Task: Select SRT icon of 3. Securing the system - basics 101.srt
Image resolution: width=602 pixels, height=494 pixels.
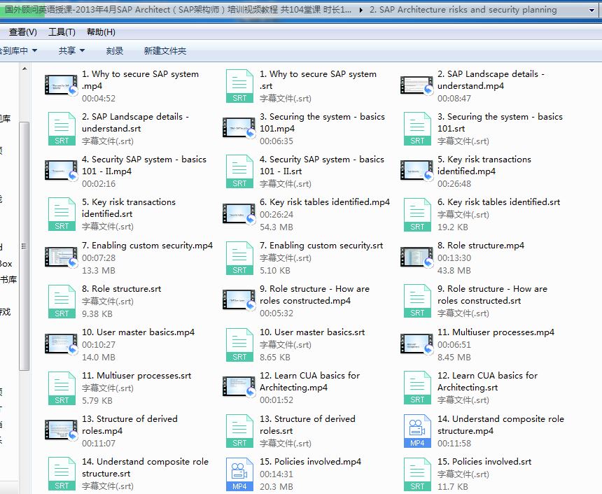Action: (x=417, y=129)
